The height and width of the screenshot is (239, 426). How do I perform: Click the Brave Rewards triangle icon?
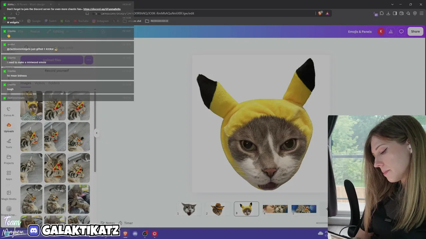click(x=327, y=13)
